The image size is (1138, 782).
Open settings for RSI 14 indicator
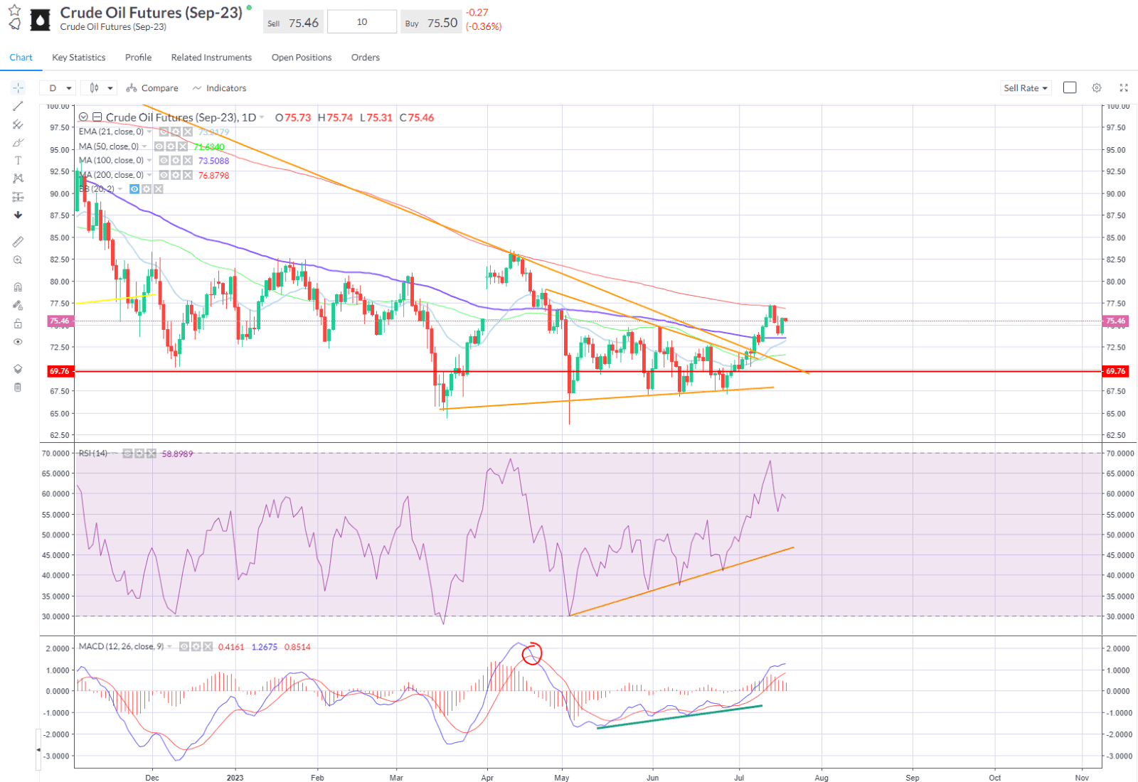[139, 454]
